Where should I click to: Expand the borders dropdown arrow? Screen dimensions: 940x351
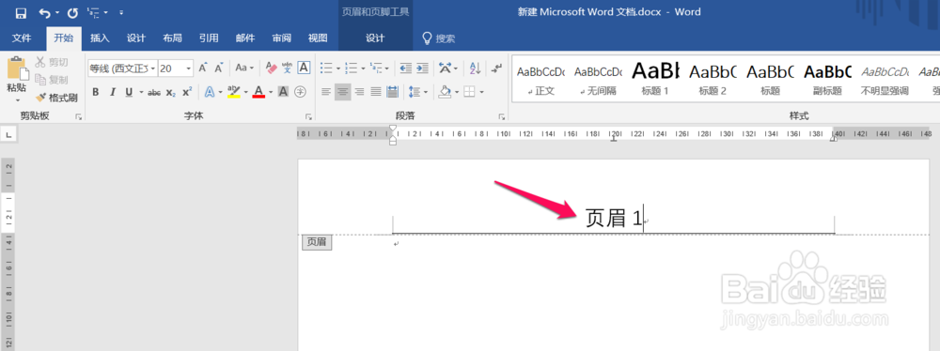pyautogui.click(x=481, y=92)
